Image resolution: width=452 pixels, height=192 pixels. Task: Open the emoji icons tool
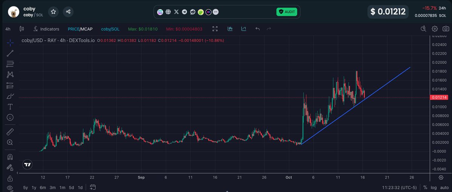tap(10, 117)
